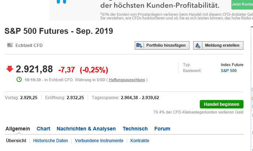Open the Forum tab

(x=162, y=129)
